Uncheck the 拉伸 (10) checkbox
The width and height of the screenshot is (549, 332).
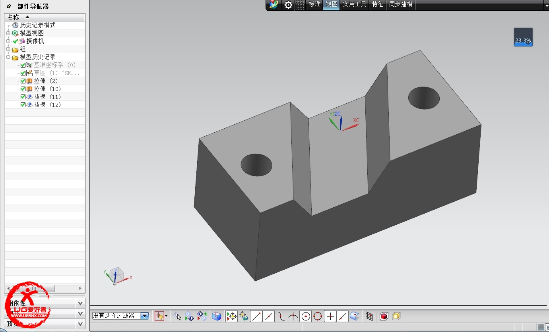(23, 89)
